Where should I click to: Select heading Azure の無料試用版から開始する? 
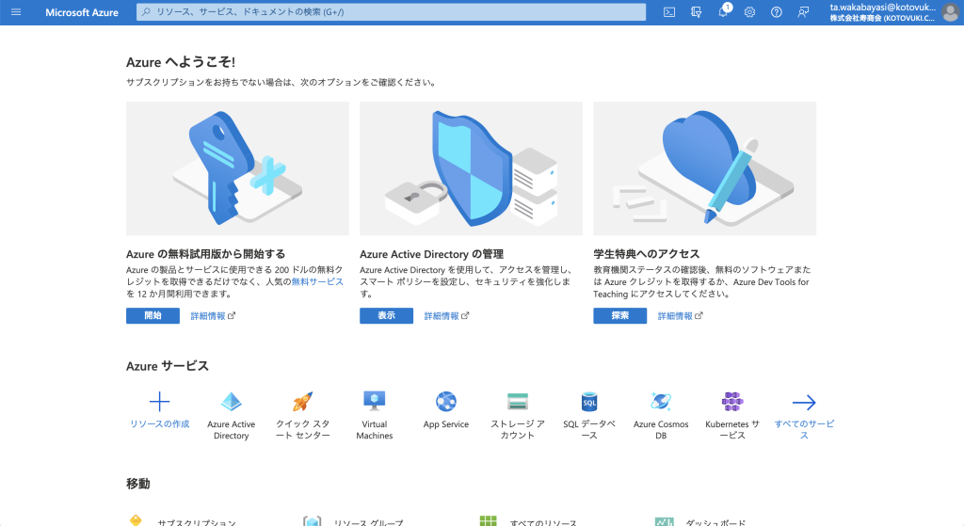[206, 254]
